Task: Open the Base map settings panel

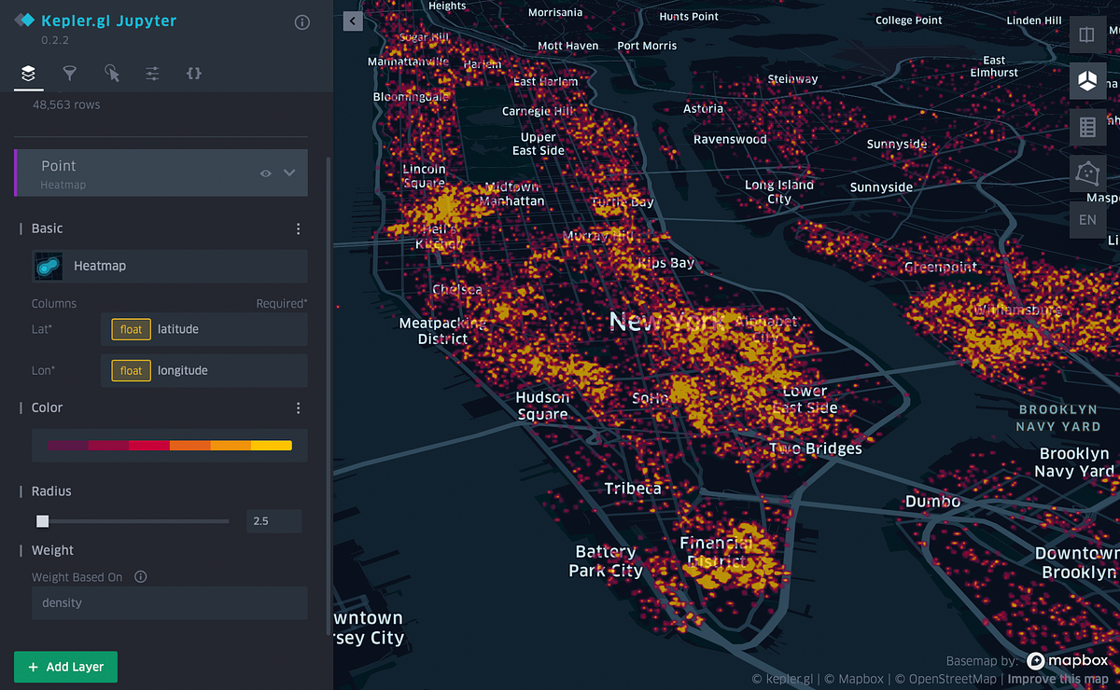Action: tap(152, 73)
